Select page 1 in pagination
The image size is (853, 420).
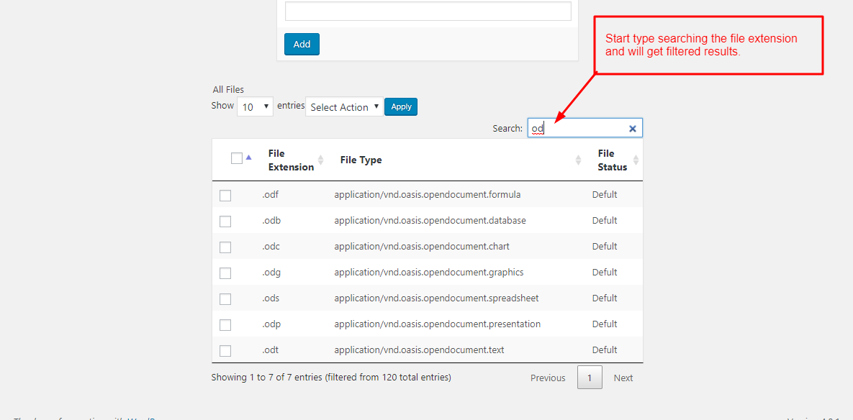pyautogui.click(x=590, y=377)
